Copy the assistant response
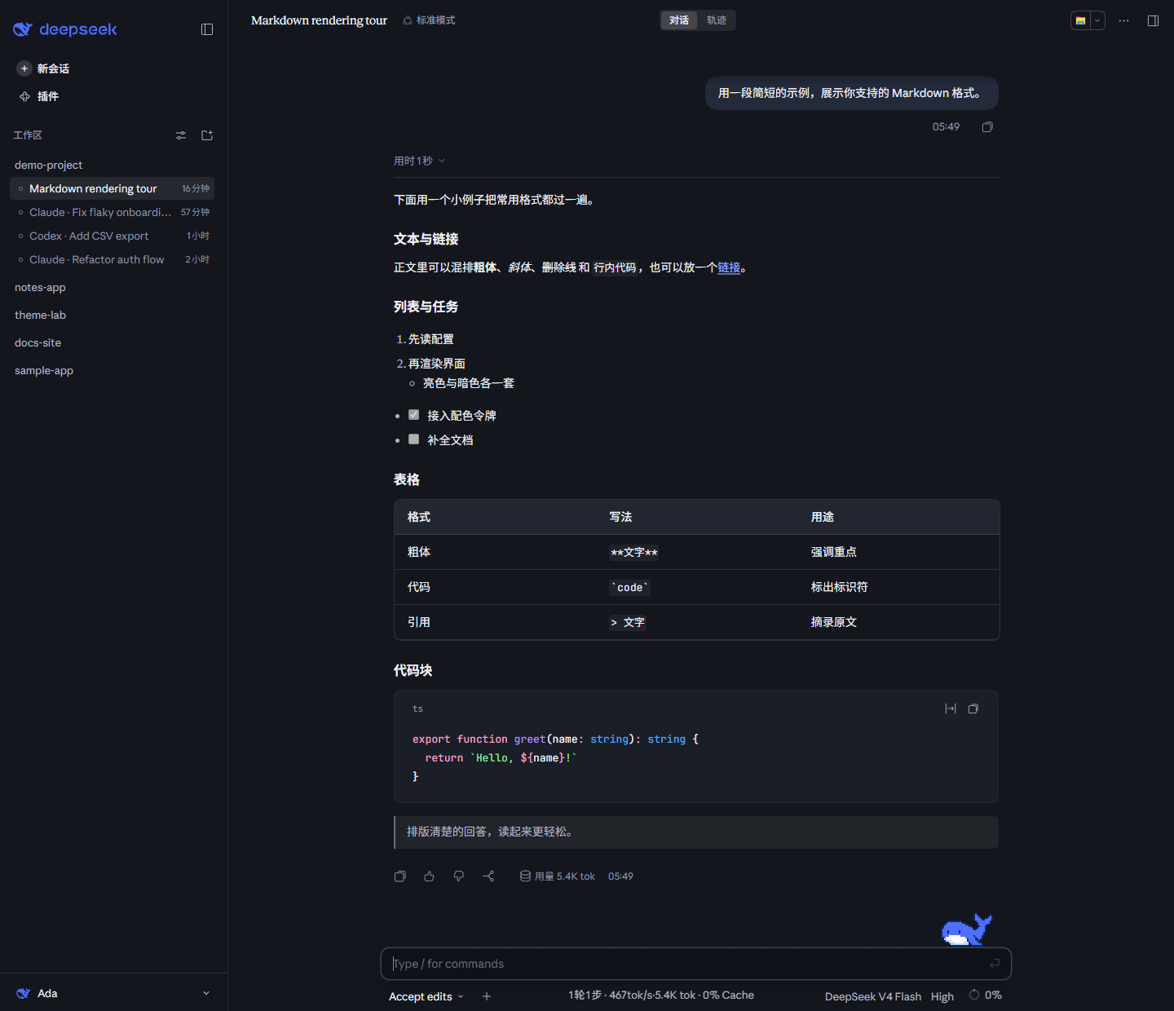The width and height of the screenshot is (1174, 1011). [400, 876]
